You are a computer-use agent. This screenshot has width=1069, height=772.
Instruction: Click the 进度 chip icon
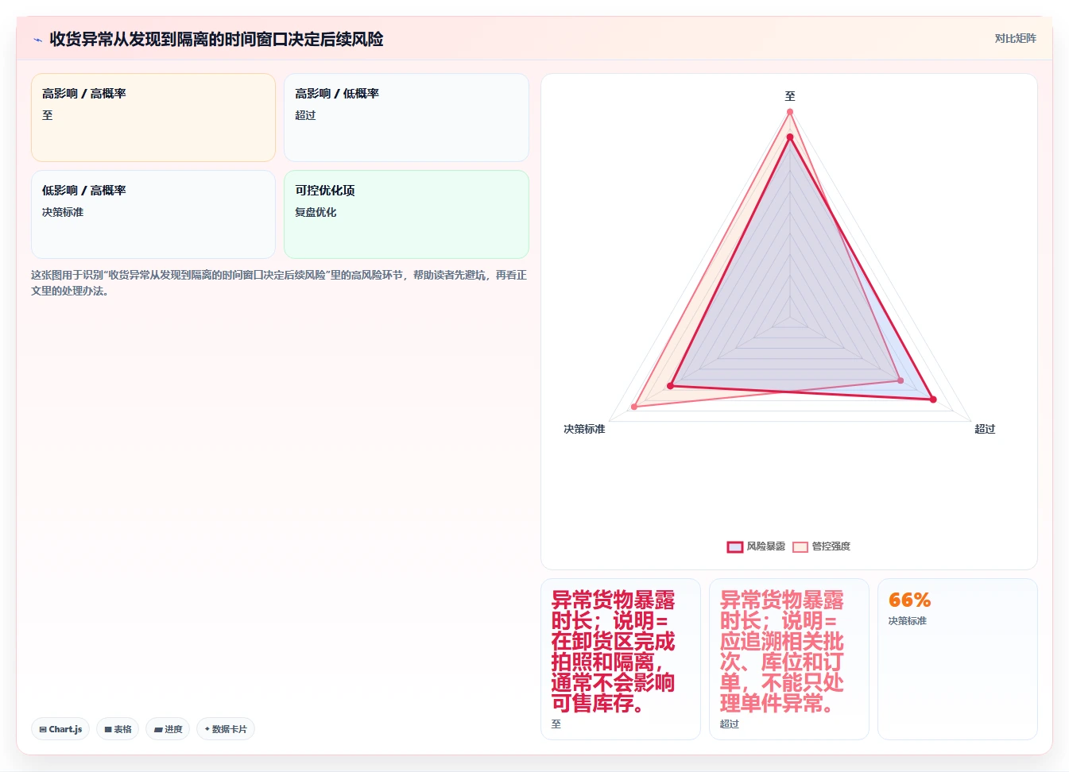click(158, 729)
